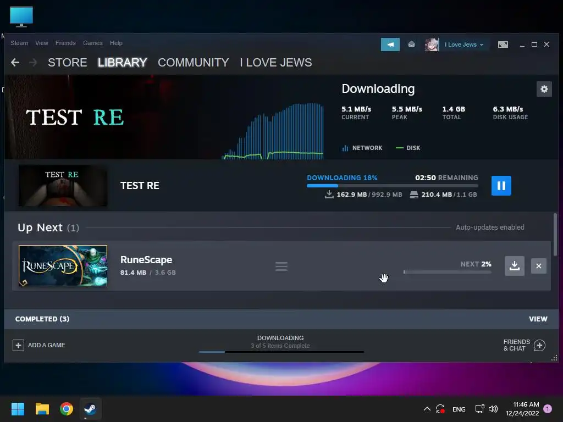The height and width of the screenshot is (422, 563).
Task: Click the RuneScape title text
Action: pos(146,259)
